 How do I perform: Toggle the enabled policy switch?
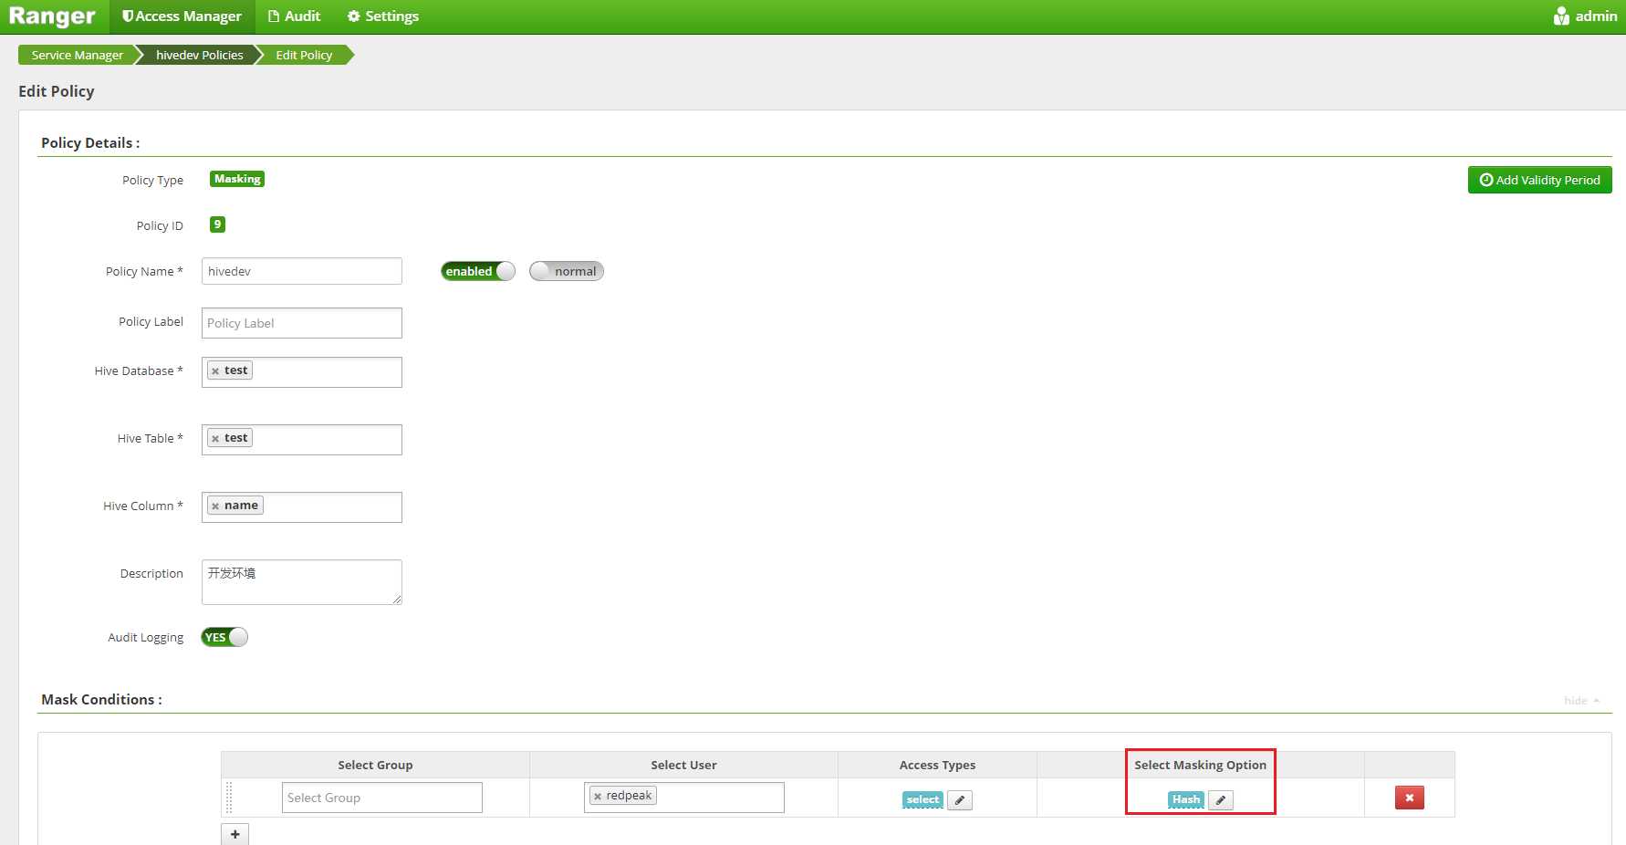[478, 271]
